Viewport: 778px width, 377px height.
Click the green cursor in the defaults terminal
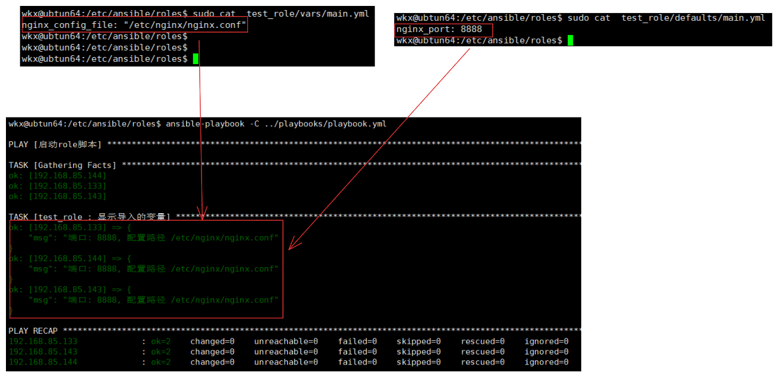[x=570, y=40]
